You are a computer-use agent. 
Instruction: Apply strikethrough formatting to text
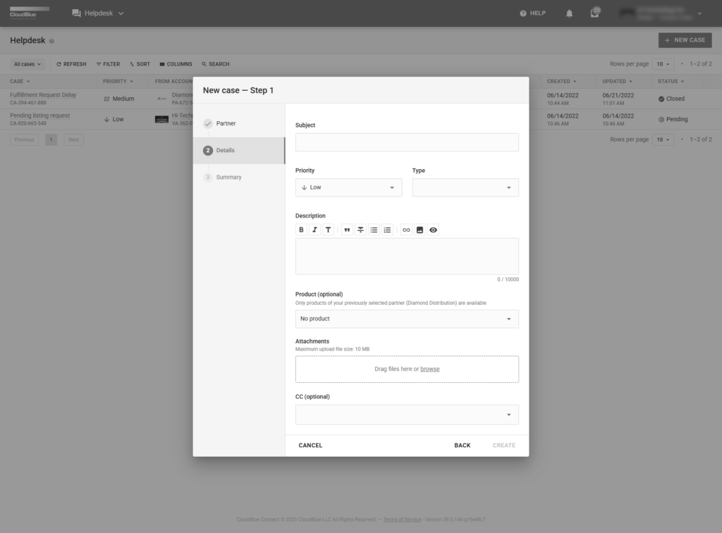coord(360,230)
